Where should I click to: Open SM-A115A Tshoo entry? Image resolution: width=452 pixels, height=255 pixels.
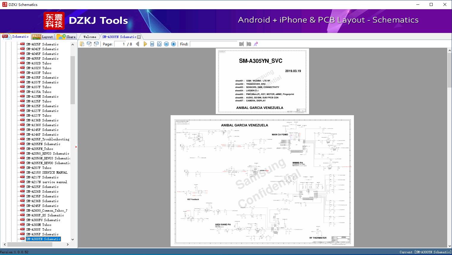[39, 92]
